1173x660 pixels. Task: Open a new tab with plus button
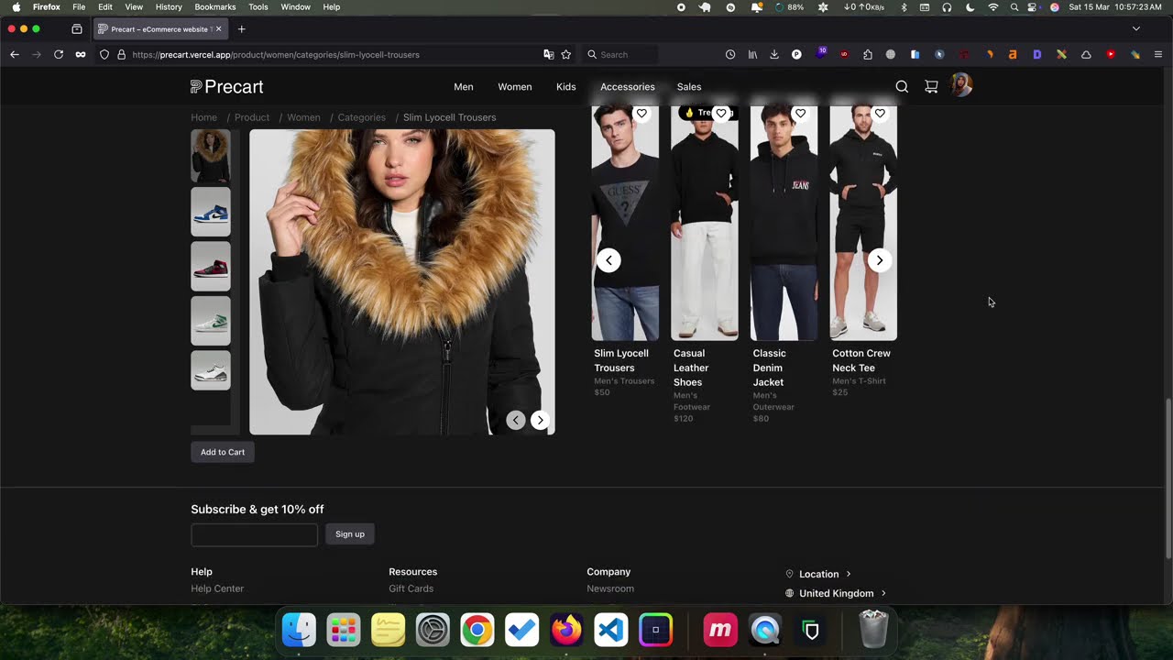(242, 29)
